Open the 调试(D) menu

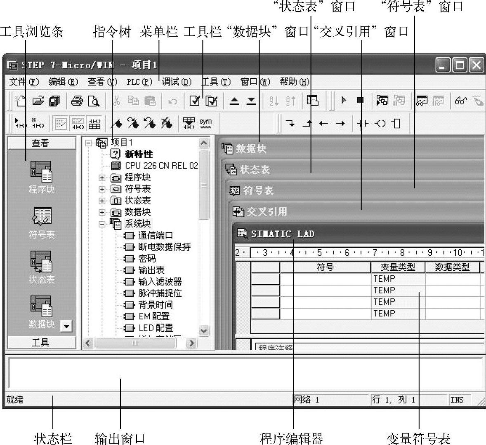[x=177, y=82]
